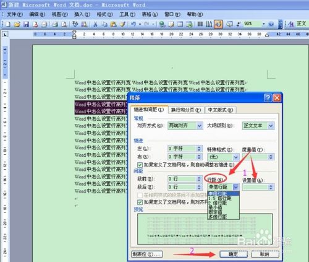The image size is (309, 262).
Task: Run the Spelling and Grammar check icon
Action: point(75,24)
